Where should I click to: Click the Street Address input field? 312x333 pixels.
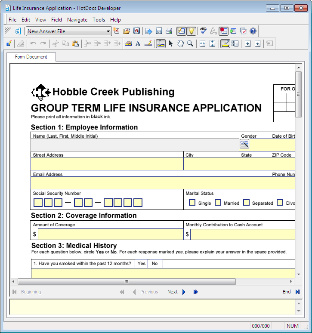[107, 164]
